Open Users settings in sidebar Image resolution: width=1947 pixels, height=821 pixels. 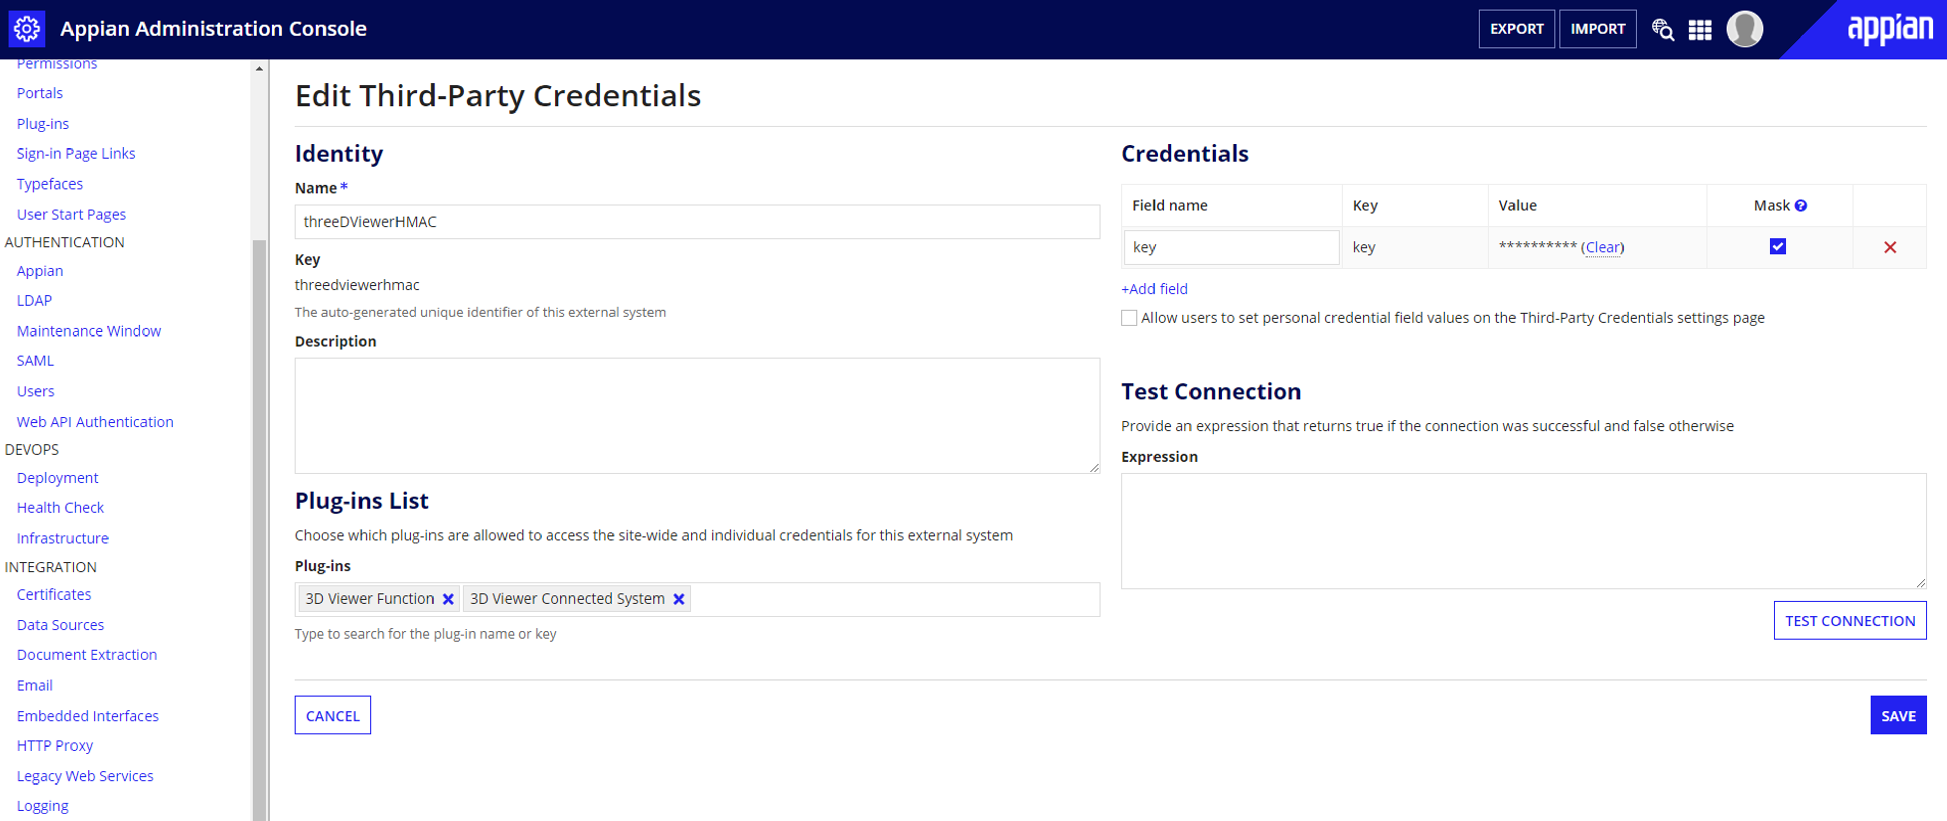coord(35,391)
